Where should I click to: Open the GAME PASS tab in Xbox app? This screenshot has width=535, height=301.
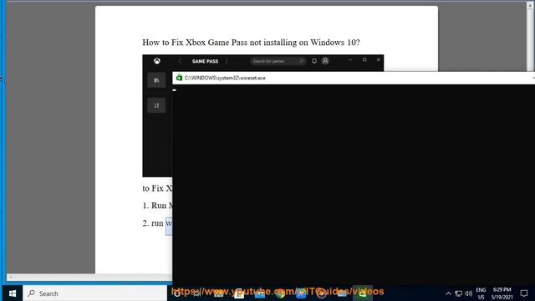pos(205,61)
